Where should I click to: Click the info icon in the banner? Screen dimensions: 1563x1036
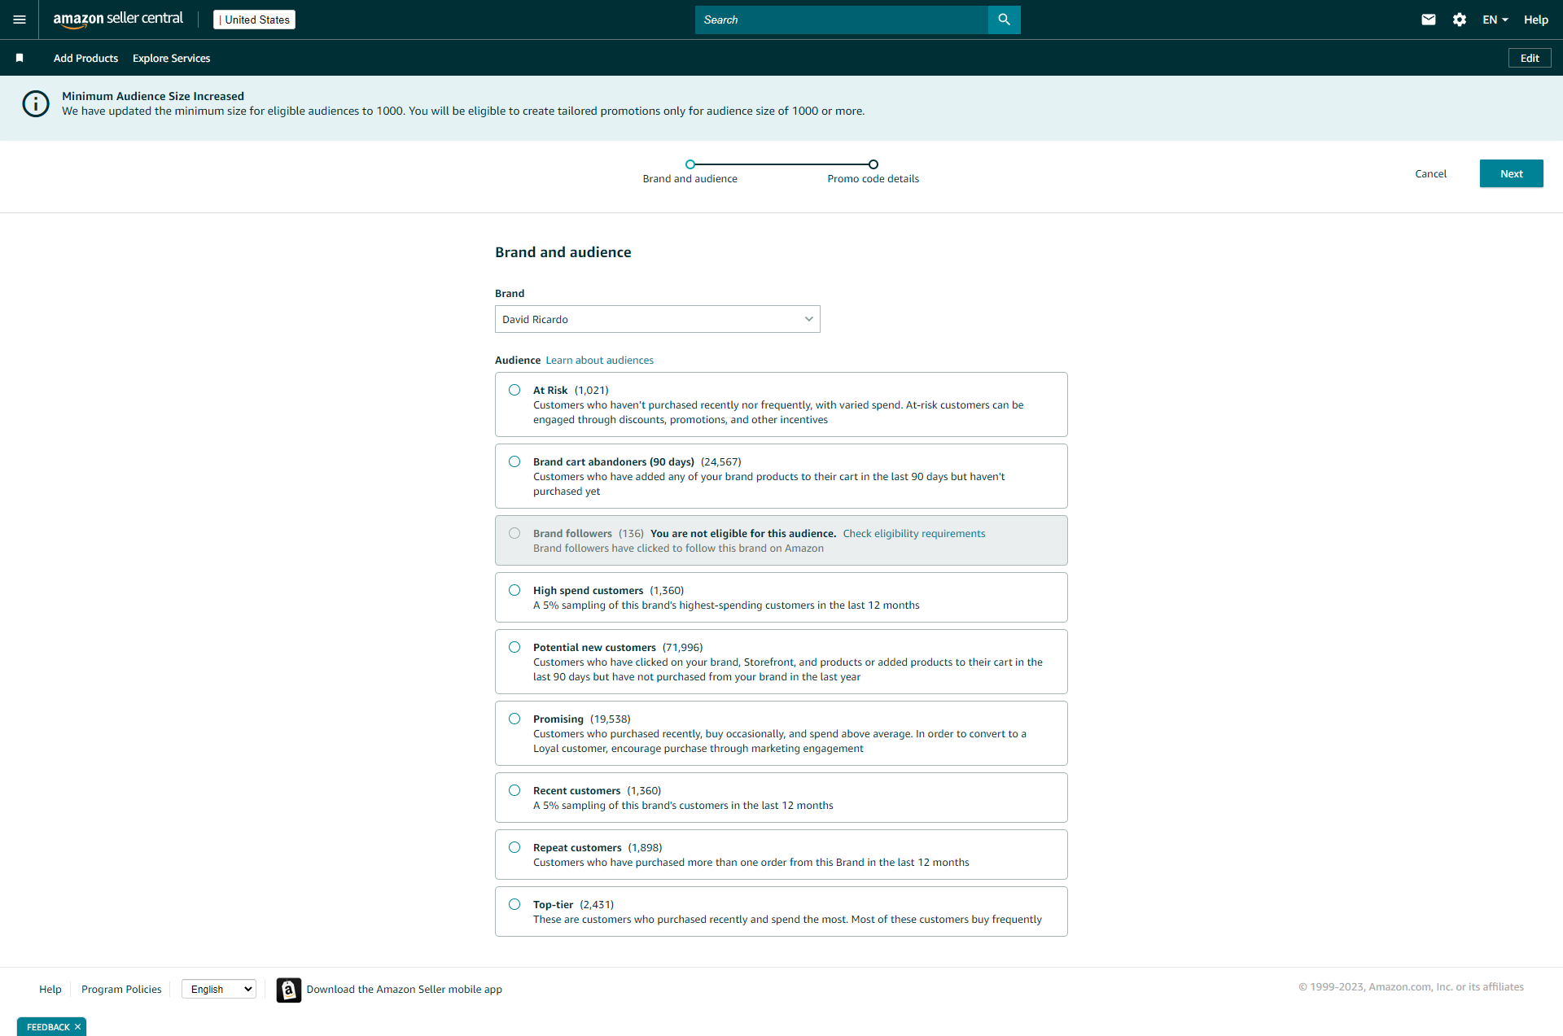(x=36, y=104)
